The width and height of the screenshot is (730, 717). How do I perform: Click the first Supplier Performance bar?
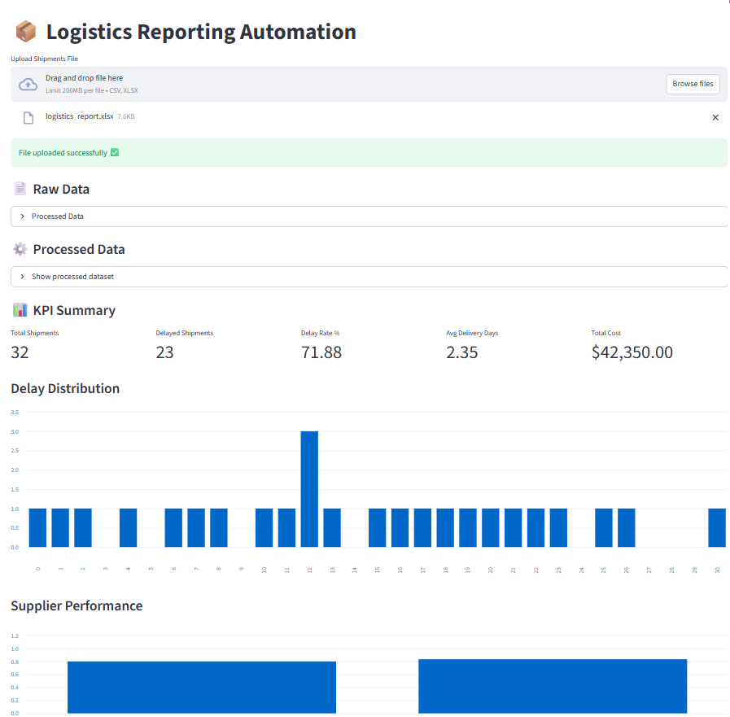click(201, 687)
